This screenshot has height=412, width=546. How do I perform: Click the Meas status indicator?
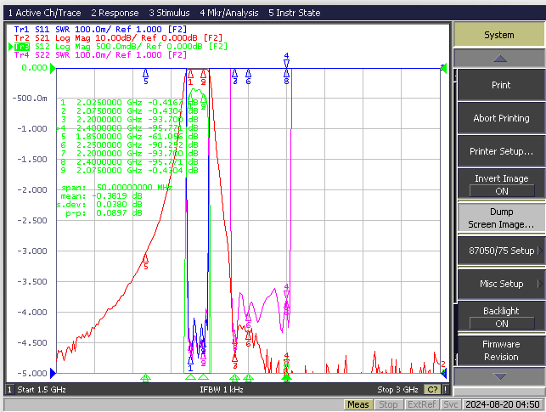[358, 404]
